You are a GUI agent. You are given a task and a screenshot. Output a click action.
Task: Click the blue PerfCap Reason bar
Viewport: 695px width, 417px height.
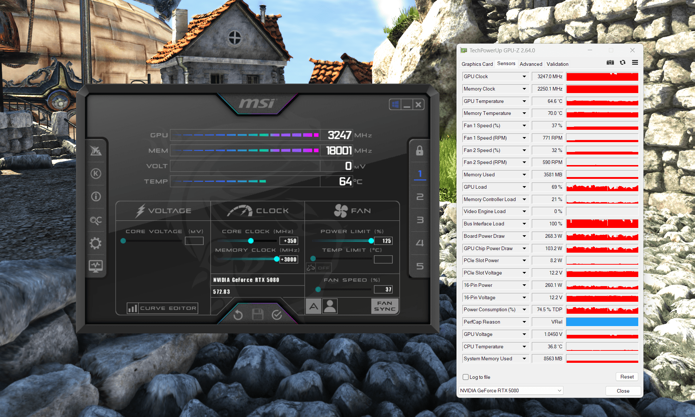click(x=602, y=322)
